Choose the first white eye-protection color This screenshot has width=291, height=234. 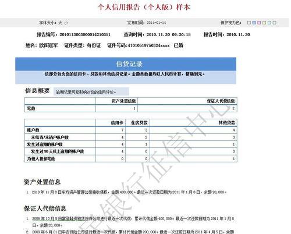point(249,23)
